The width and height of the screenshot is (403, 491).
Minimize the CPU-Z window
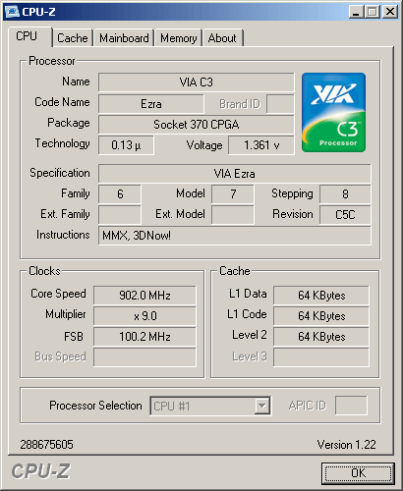[356, 12]
